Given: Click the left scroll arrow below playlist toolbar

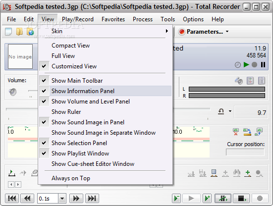Looking at the screenshot, I should (11, 184).
